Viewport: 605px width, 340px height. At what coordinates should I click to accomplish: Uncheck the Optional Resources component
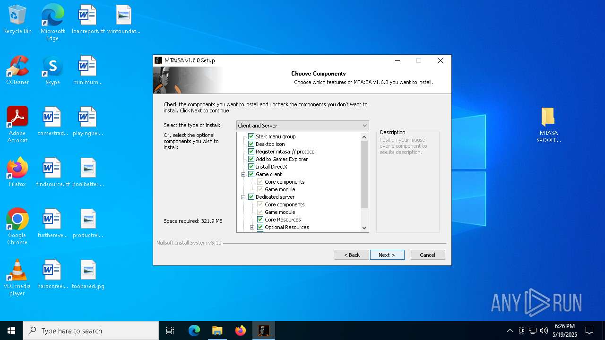click(x=260, y=227)
